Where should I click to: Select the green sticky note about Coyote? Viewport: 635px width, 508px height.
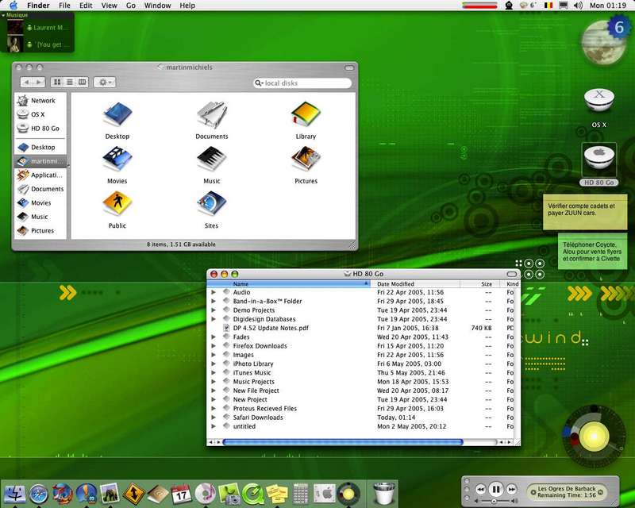click(x=592, y=251)
